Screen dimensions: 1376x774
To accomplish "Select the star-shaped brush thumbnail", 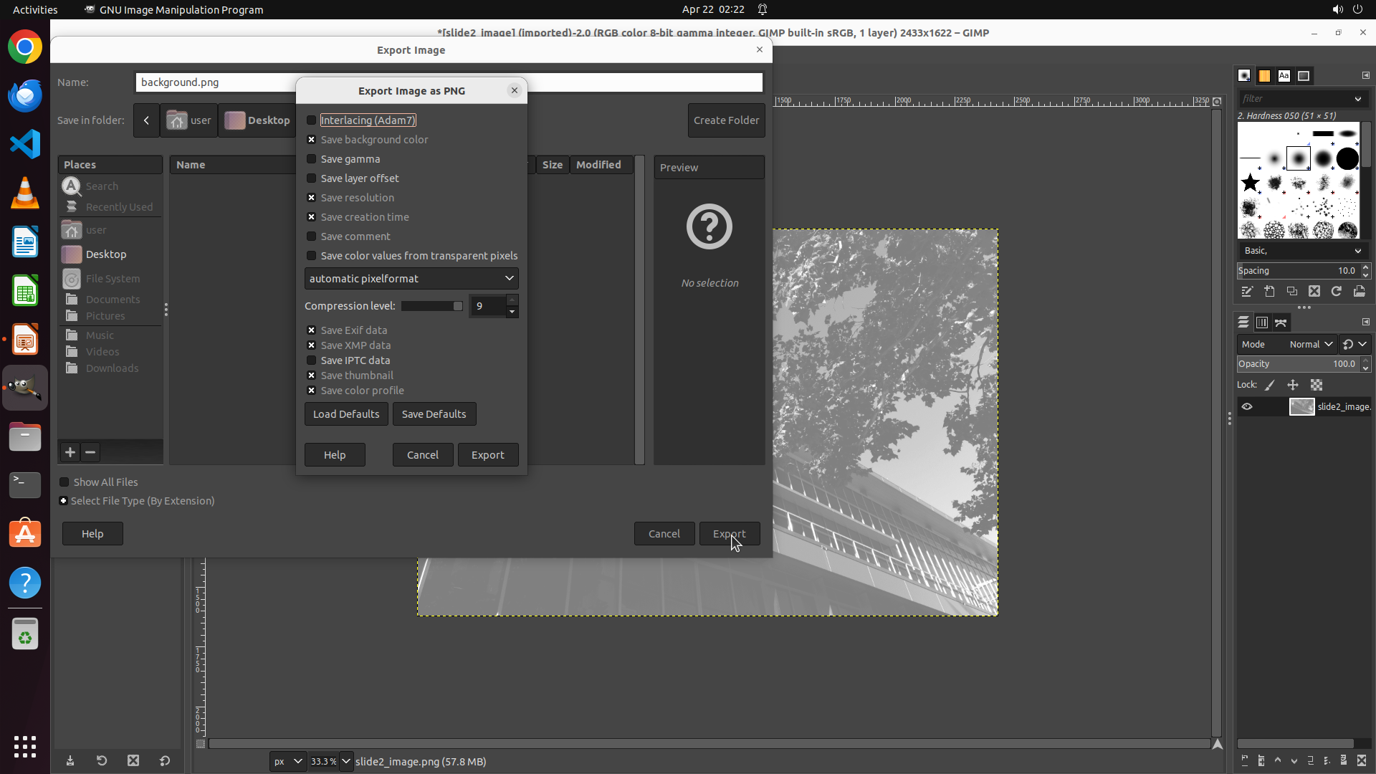I will (1251, 183).
